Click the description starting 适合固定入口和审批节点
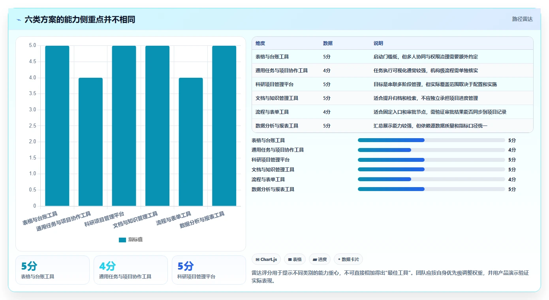Viewport: 549px width, 300px height. tap(440, 112)
